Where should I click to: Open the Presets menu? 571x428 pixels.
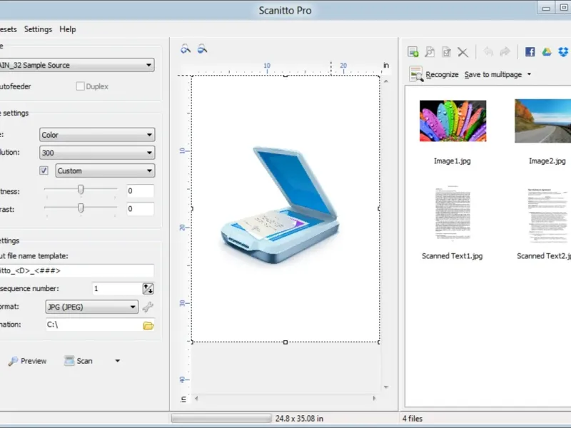(8, 29)
